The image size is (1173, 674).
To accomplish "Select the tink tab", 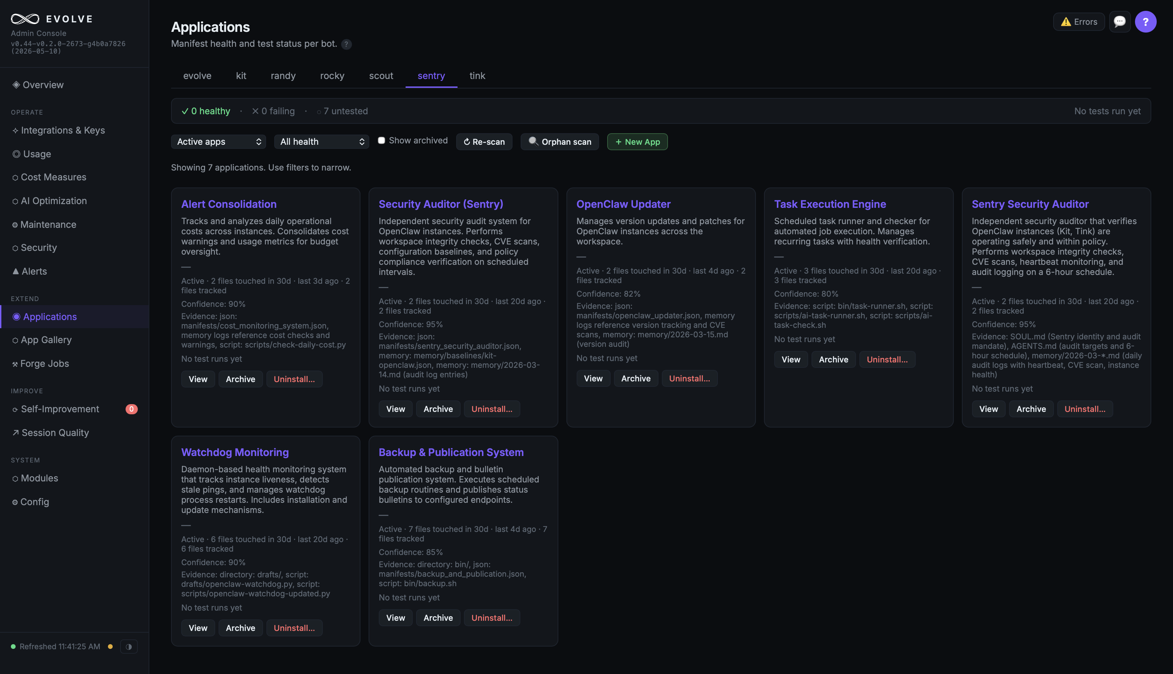I will 477,76.
